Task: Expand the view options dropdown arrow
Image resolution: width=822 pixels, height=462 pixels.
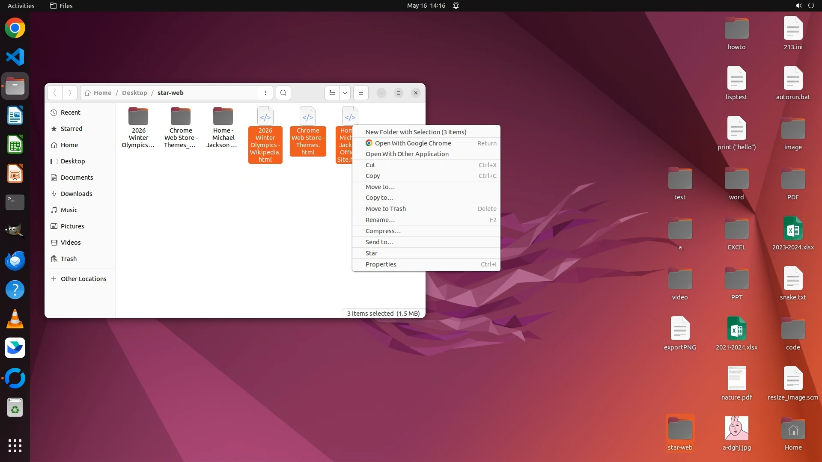Action: coord(345,93)
